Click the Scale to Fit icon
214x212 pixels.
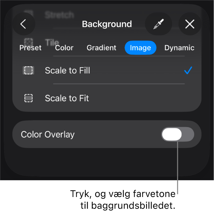[x=29, y=98]
